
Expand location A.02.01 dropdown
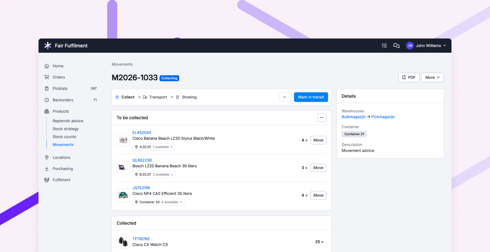[x=154, y=147]
